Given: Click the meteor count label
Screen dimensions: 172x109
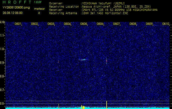Looking at the screenshot, I should (39, 9).
